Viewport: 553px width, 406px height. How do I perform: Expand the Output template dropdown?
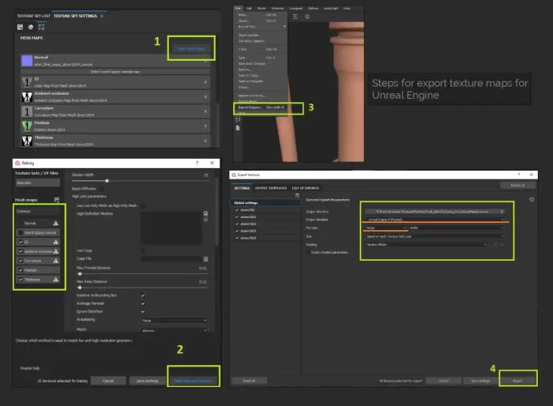pos(433,220)
